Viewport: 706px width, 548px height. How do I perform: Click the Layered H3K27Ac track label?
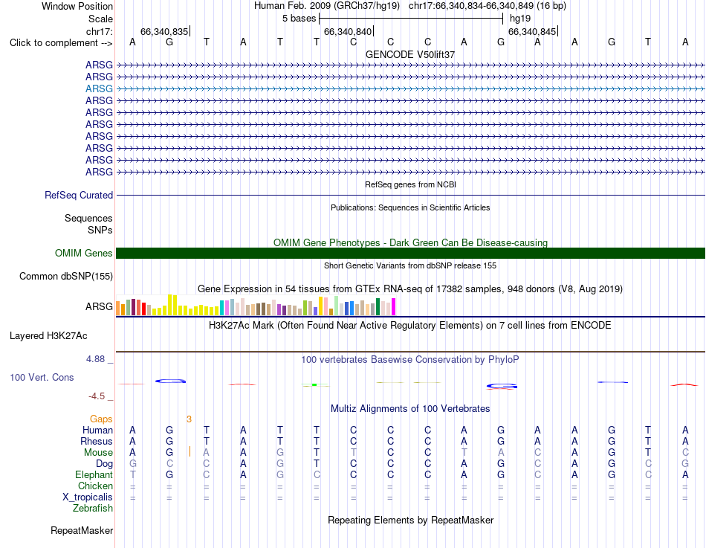click(x=48, y=336)
